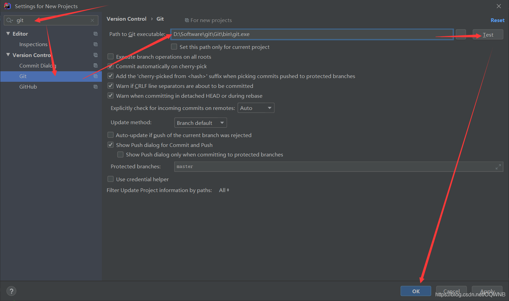Click the Apply button
509x301 pixels.
point(487,291)
